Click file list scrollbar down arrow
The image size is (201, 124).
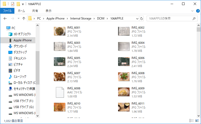198,116
